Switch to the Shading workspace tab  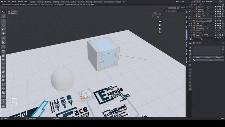click(73, 2)
